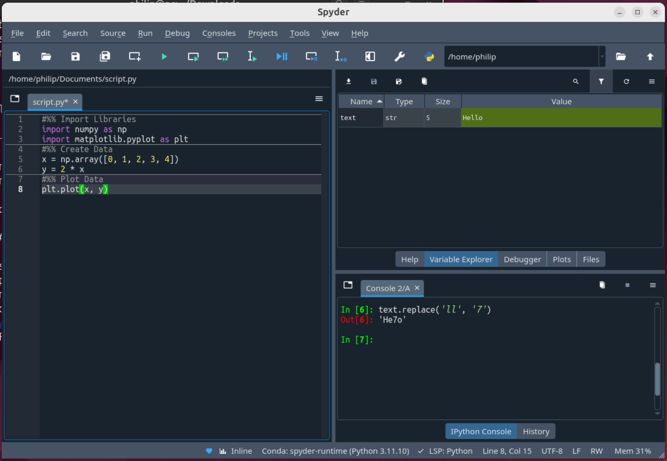Refresh the Variable Explorer variables
This screenshot has width=667, height=461.
tap(626, 81)
